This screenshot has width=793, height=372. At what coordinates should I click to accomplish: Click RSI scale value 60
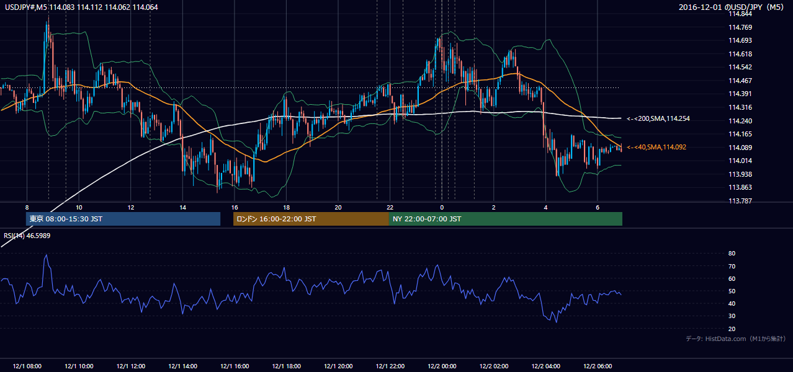click(732, 278)
